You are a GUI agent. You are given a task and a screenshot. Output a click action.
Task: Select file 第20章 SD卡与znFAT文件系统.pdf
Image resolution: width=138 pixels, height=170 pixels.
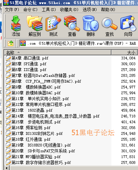pyautogui.click(x=40, y=151)
